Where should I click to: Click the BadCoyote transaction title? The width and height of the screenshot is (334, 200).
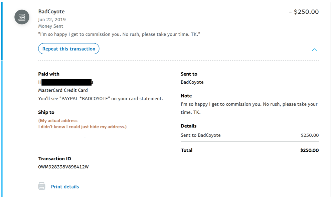tap(51, 11)
